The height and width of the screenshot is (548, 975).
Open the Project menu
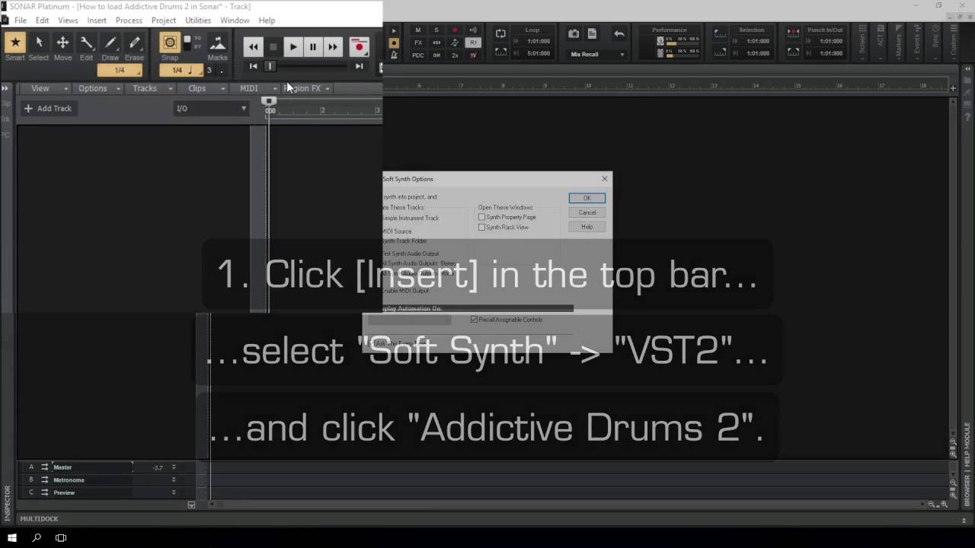tap(164, 21)
